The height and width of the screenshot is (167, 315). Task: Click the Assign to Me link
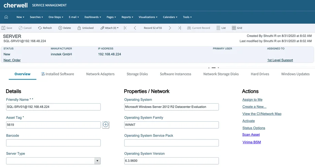coord(252,100)
